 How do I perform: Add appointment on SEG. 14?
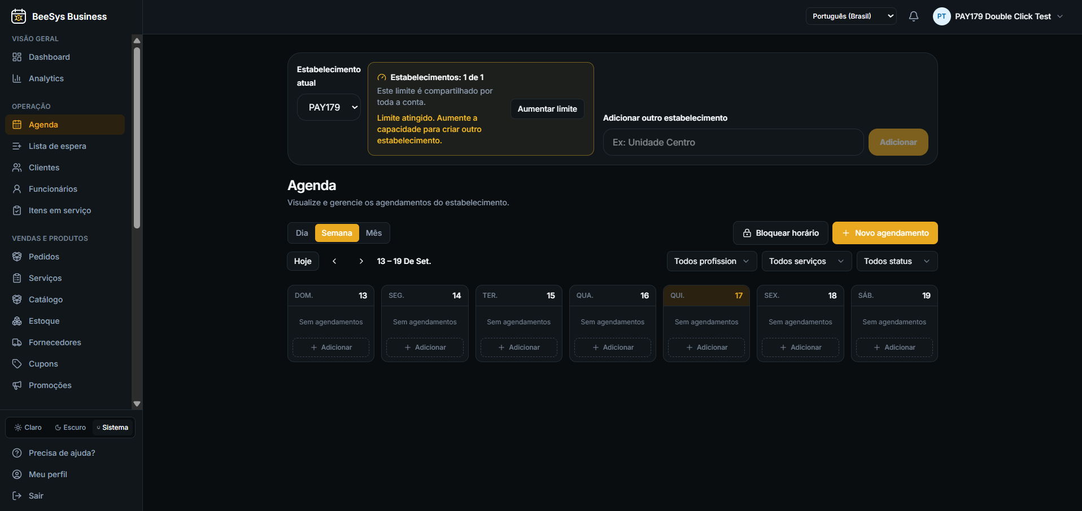click(425, 347)
